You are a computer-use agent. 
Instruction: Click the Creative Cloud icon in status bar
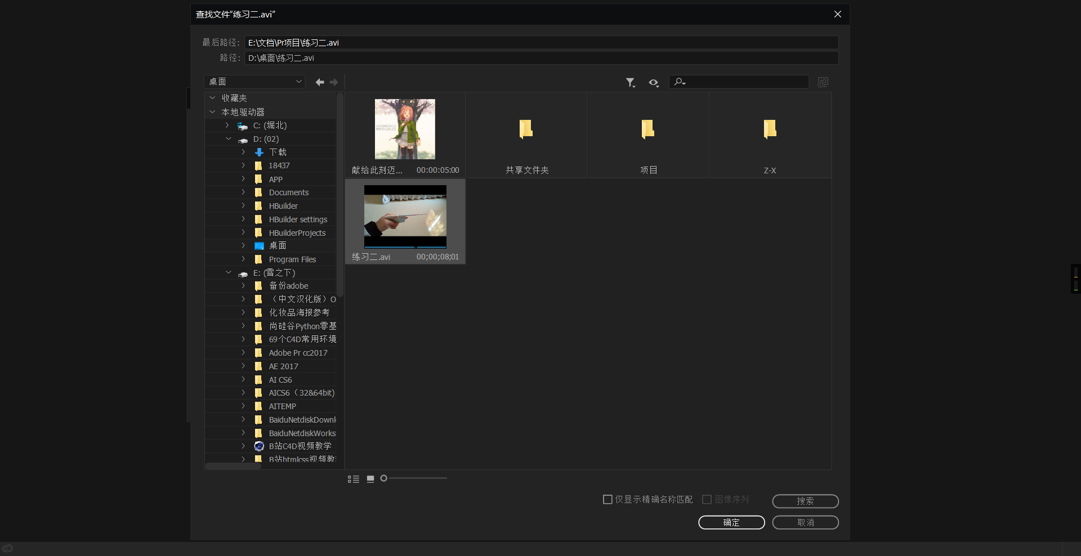point(7,548)
